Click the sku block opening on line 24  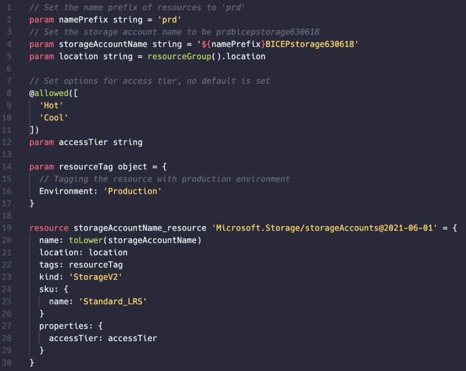pos(54,289)
